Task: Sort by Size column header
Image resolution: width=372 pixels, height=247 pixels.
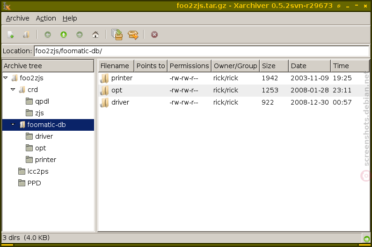Action: [x=274, y=66]
